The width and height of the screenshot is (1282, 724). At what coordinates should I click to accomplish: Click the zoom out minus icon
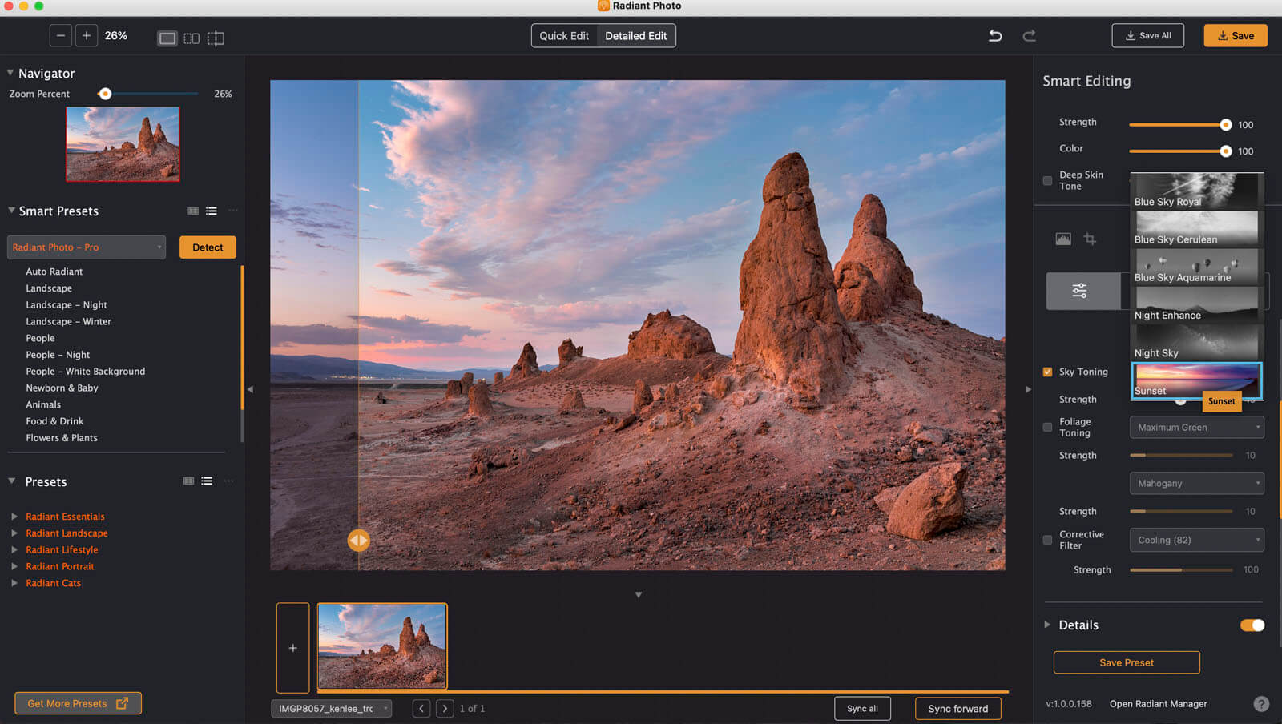coord(60,35)
